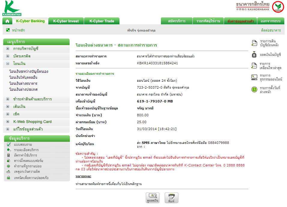Click the Kasikornthai K logo
Screen dimensions: 287x207
pyautogui.click(x=12, y=8)
